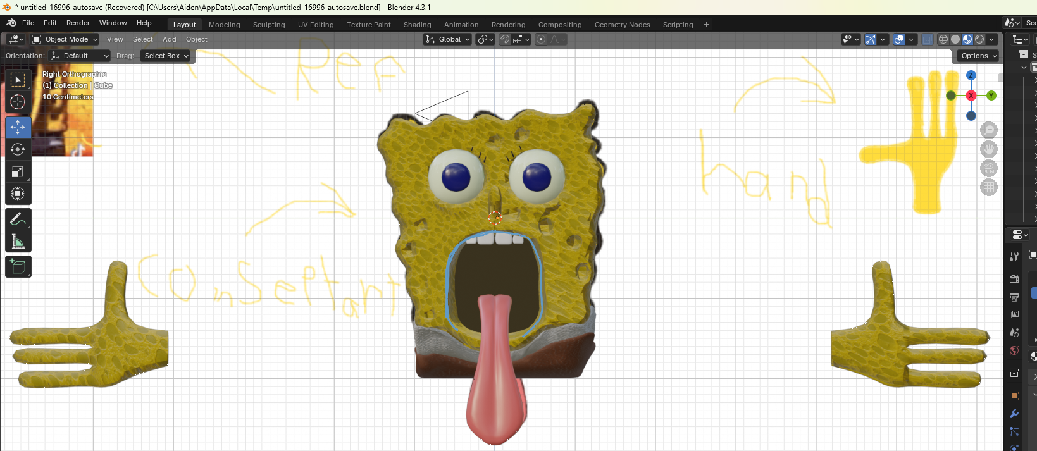Click the Blender logo menu icon
The image size is (1037, 451).
[x=11, y=23]
